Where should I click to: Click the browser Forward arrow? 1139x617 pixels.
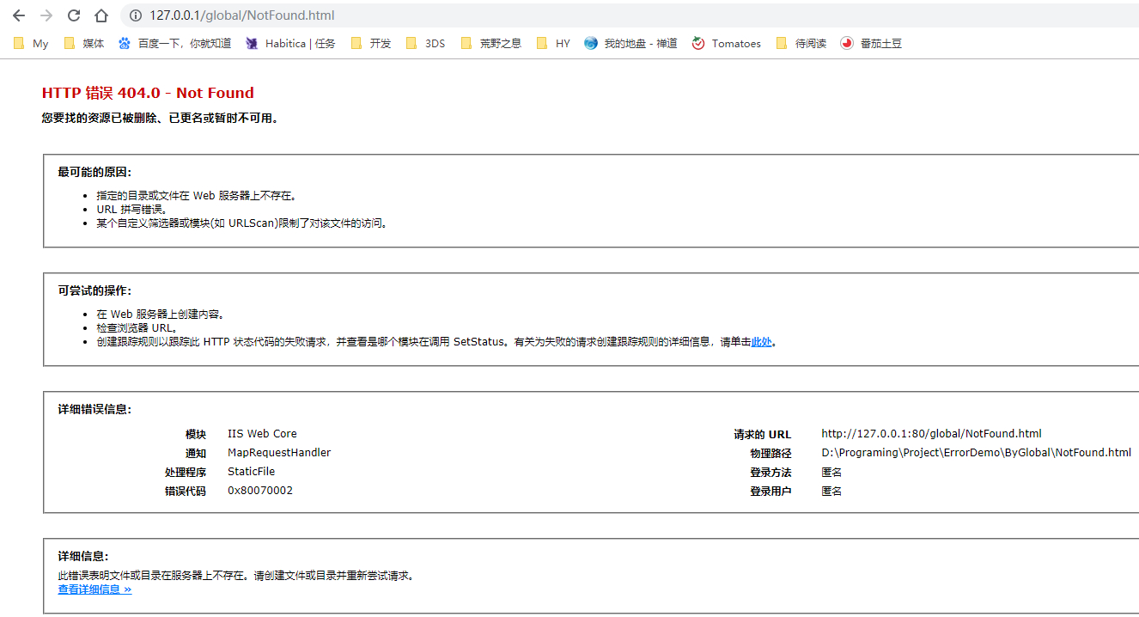[x=46, y=15]
